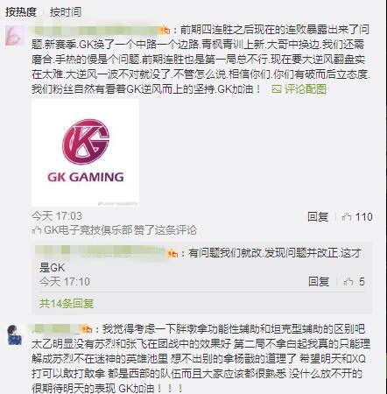The image size is (387, 394).
Task: Like the nested reply with 5 likes
Action: point(354,282)
